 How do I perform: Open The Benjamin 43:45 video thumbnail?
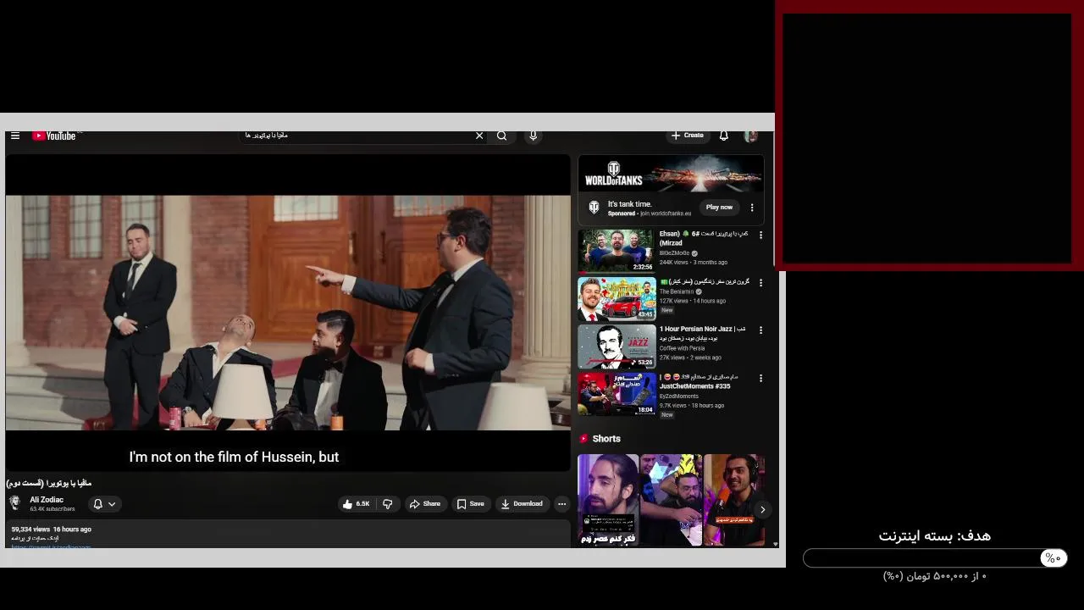pos(617,298)
